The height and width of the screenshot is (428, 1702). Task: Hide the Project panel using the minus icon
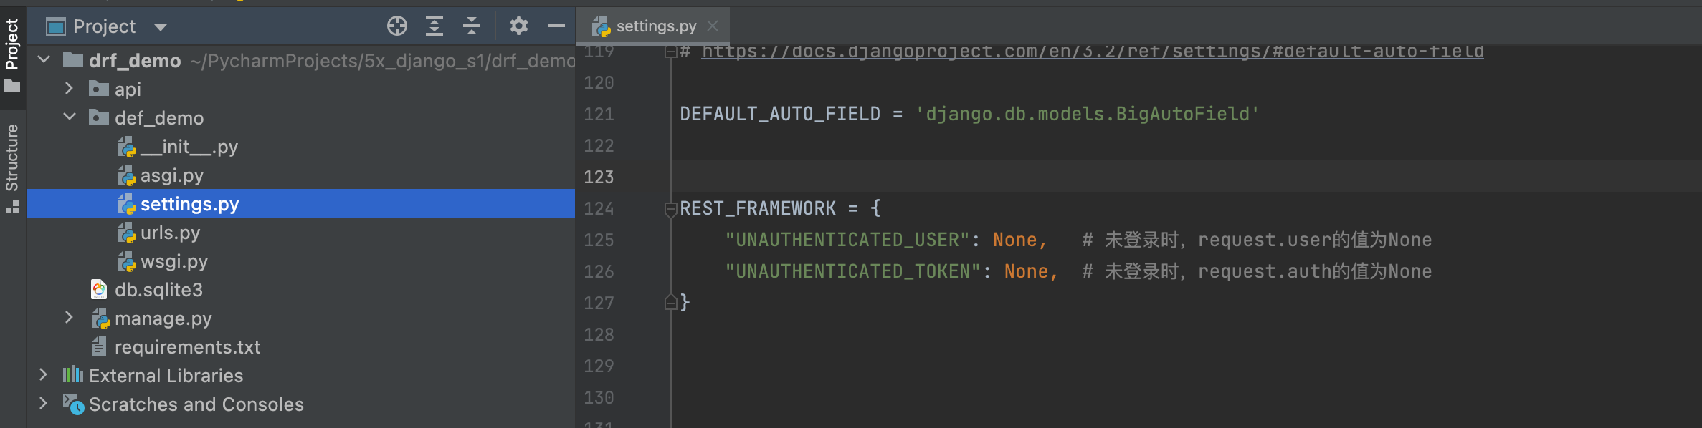[x=556, y=26]
